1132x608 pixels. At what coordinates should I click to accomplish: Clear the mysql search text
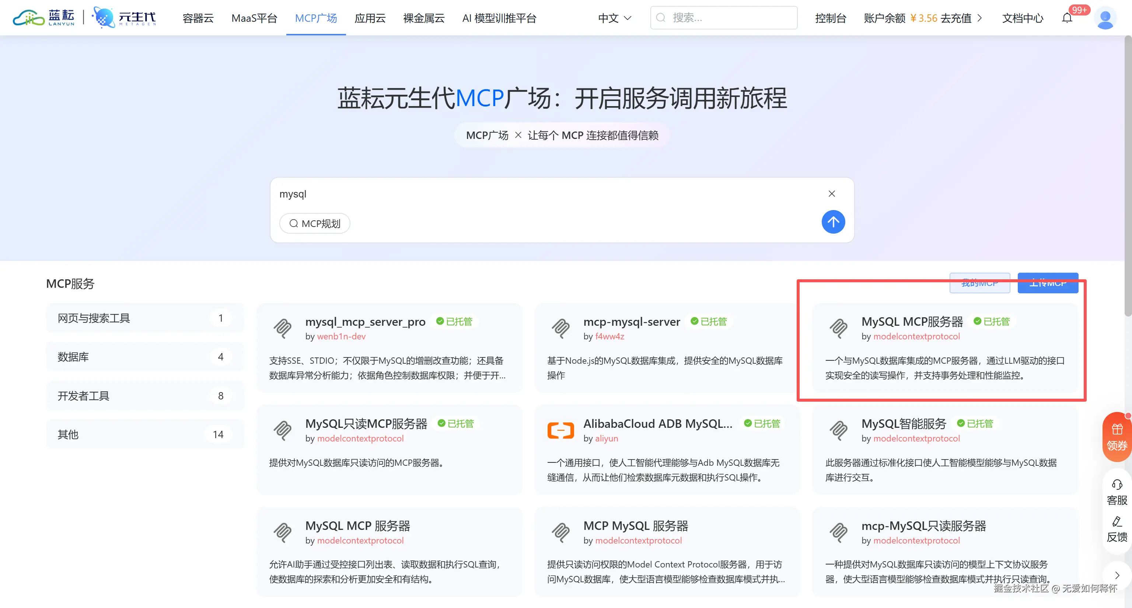(831, 194)
